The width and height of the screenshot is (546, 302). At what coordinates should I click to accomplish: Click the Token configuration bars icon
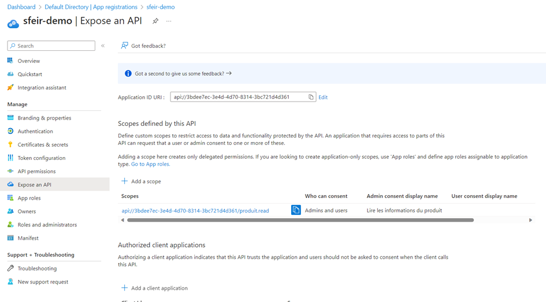10,158
